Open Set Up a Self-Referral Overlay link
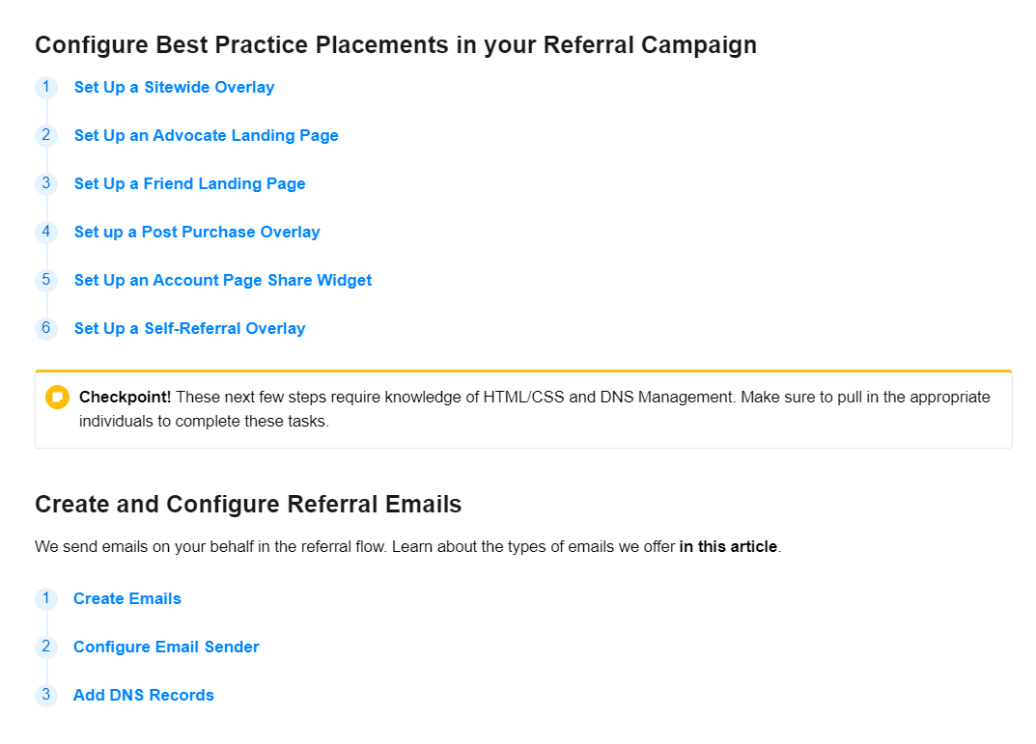The image size is (1036, 744). (x=189, y=329)
